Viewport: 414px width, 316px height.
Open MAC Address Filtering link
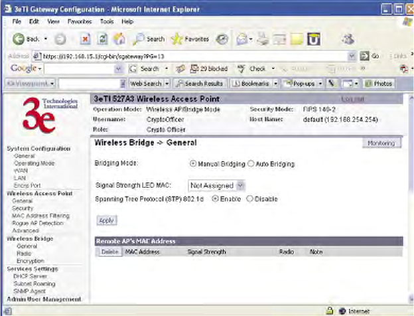(x=41, y=216)
